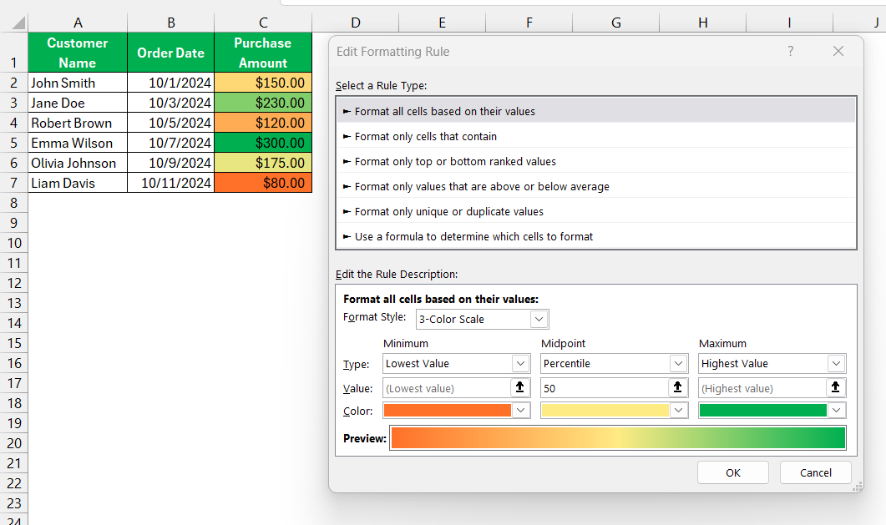Click the Cancel button
The height and width of the screenshot is (525, 886).
(815, 472)
